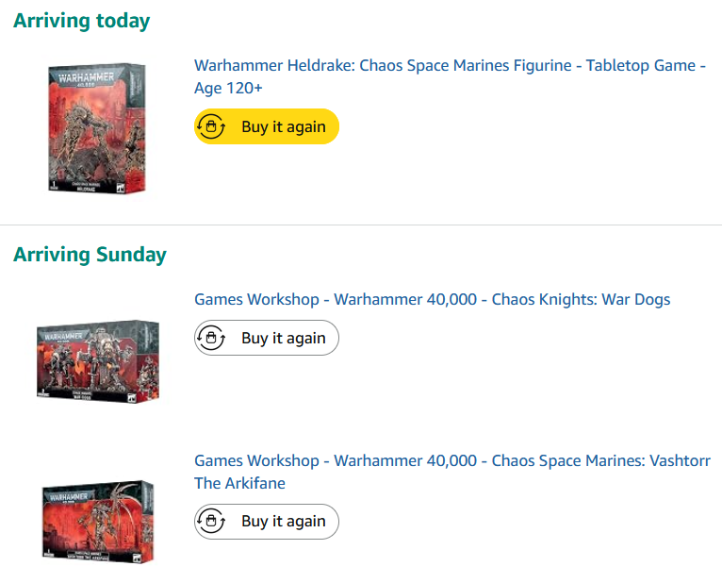Click the 'Arriving Sunday' delivery heading
The image size is (722, 583).
tap(90, 255)
